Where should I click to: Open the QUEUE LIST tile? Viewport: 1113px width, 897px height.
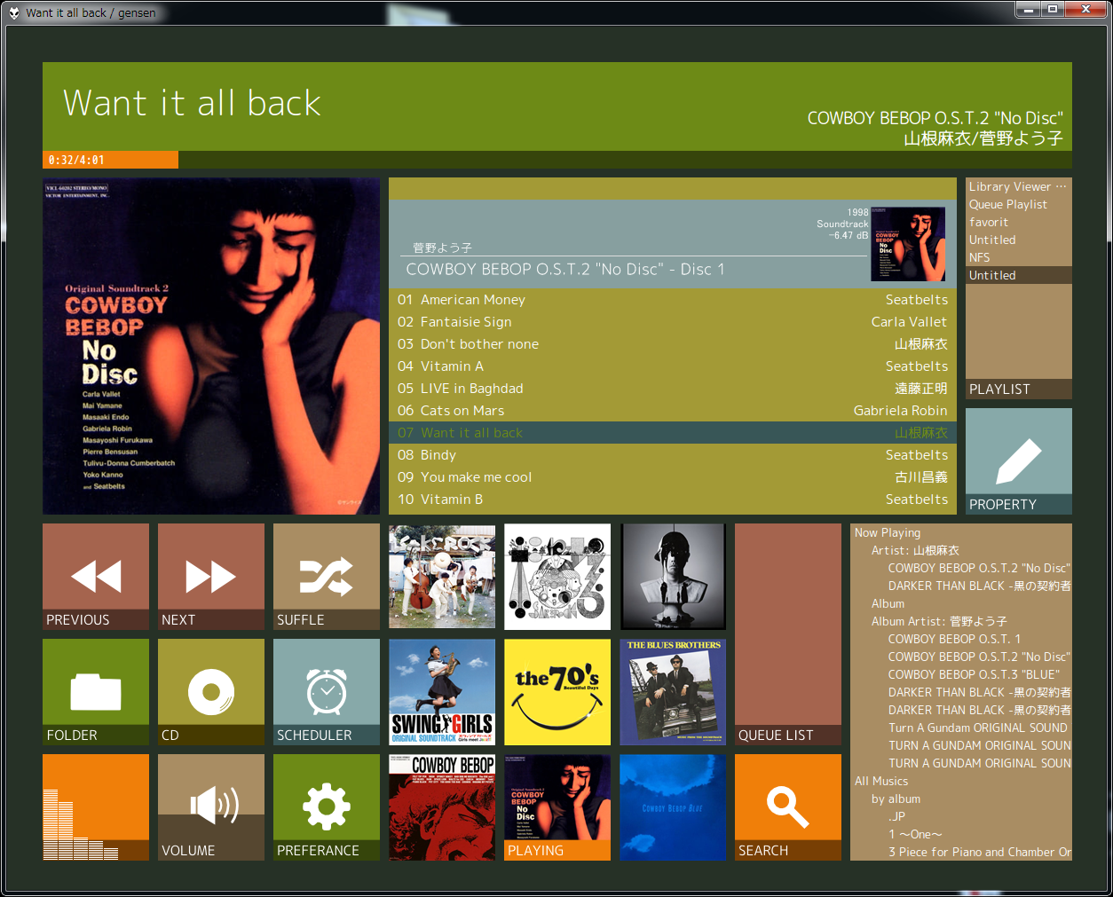tap(788, 634)
